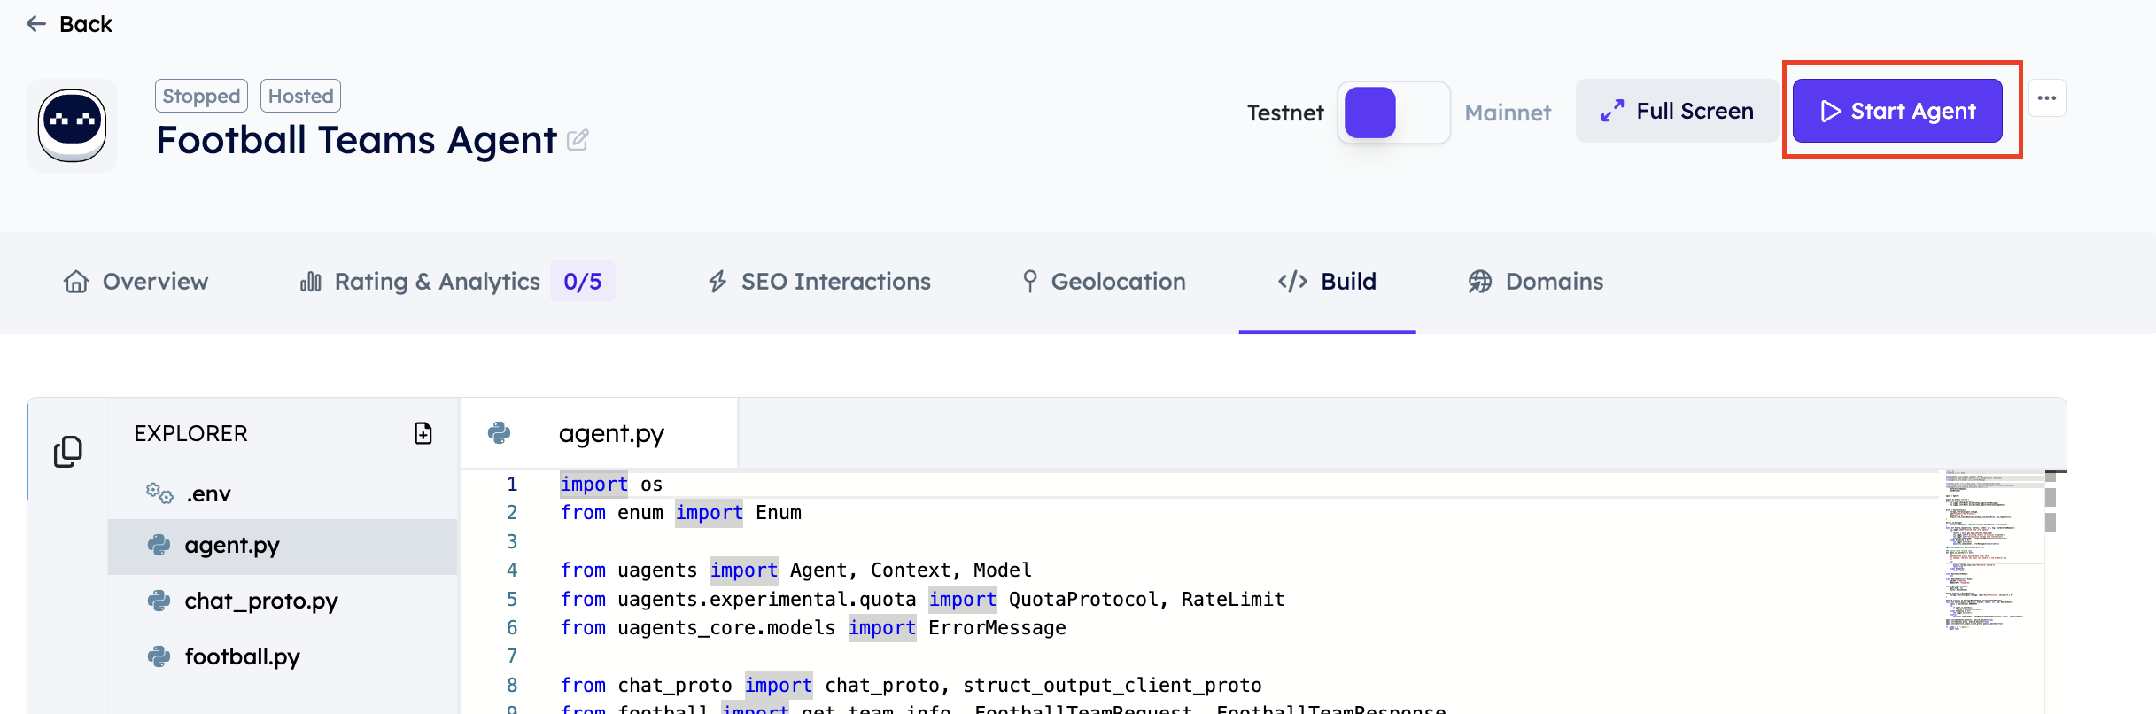Click the Stopped status badge

[x=201, y=96]
